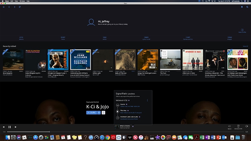This screenshot has width=251, height=141.
Task: Click CoreAudio Exclusive Mode text
Action: tap(129, 119)
